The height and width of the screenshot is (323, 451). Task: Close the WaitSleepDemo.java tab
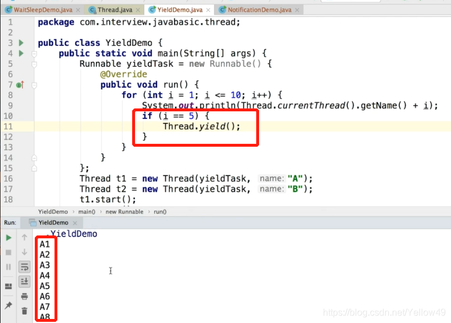[x=78, y=10]
